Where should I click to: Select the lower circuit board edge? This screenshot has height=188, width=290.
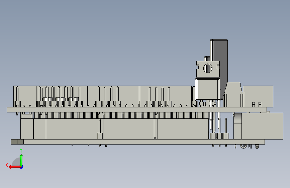pos(138,142)
